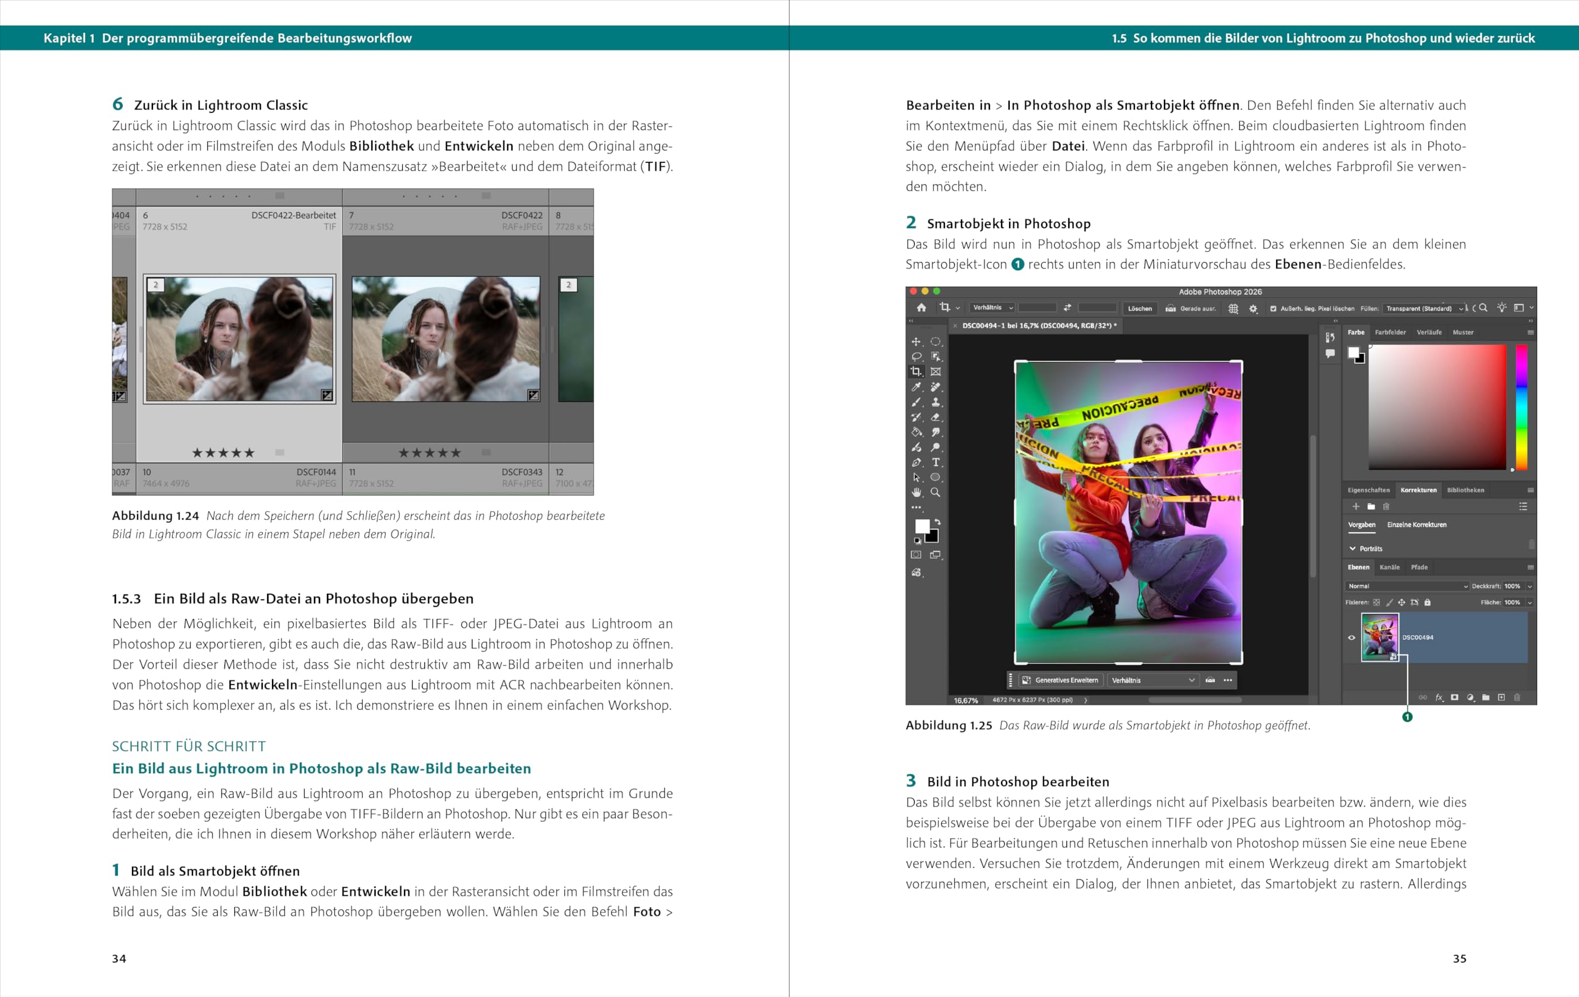Select the Brush tool
Image resolution: width=1579 pixels, height=997 pixels.
916,403
